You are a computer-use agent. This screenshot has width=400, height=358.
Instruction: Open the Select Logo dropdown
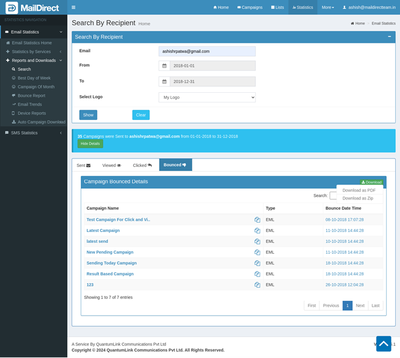(207, 97)
